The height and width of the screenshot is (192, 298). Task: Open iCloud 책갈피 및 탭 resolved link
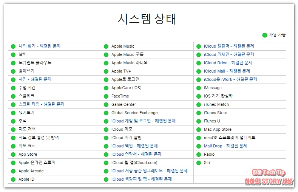pyautogui.click(x=142, y=179)
